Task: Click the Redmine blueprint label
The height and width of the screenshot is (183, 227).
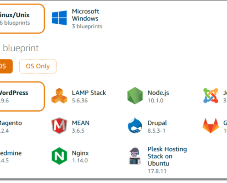Action: pos(11,153)
